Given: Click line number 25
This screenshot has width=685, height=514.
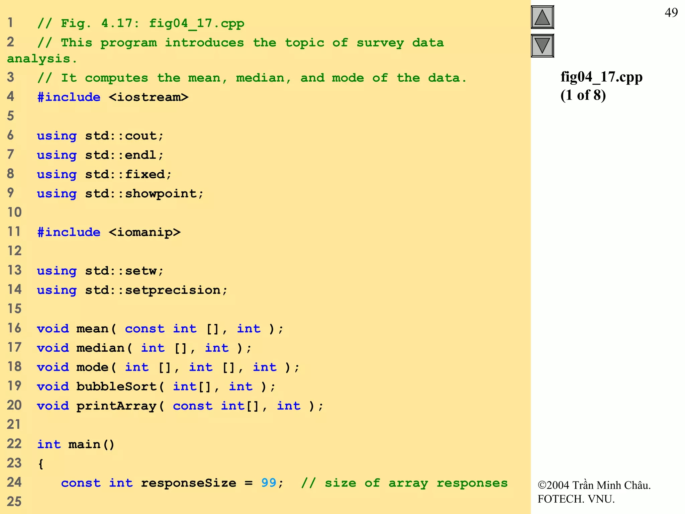Looking at the screenshot, I should [14, 502].
